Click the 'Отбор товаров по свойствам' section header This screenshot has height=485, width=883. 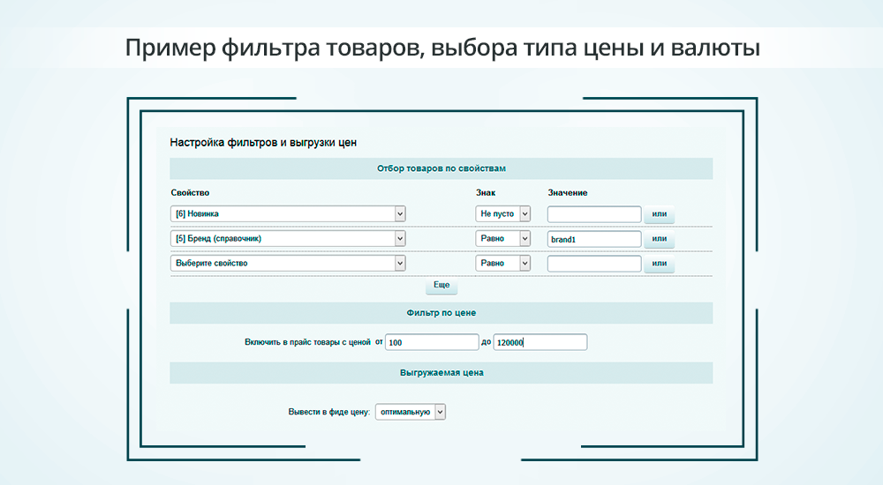pyautogui.click(x=441, y=168)
